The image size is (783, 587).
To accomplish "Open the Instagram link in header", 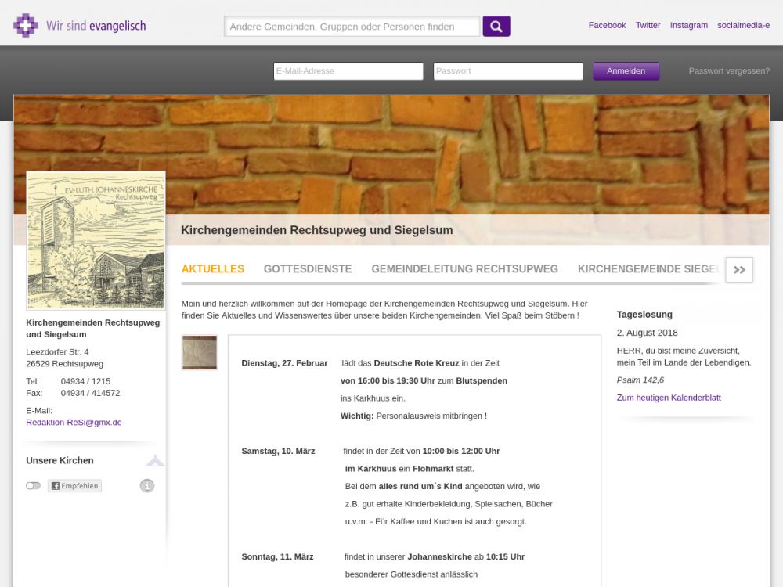I will 688,25.
